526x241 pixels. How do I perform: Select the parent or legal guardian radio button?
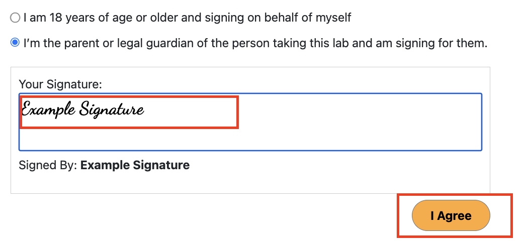(15, 43)
